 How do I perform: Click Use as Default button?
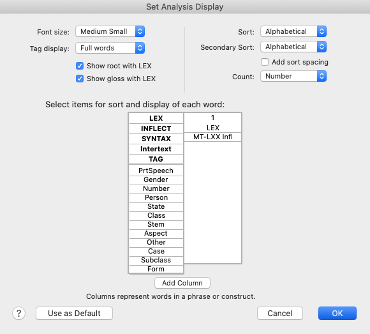(74, 313)
